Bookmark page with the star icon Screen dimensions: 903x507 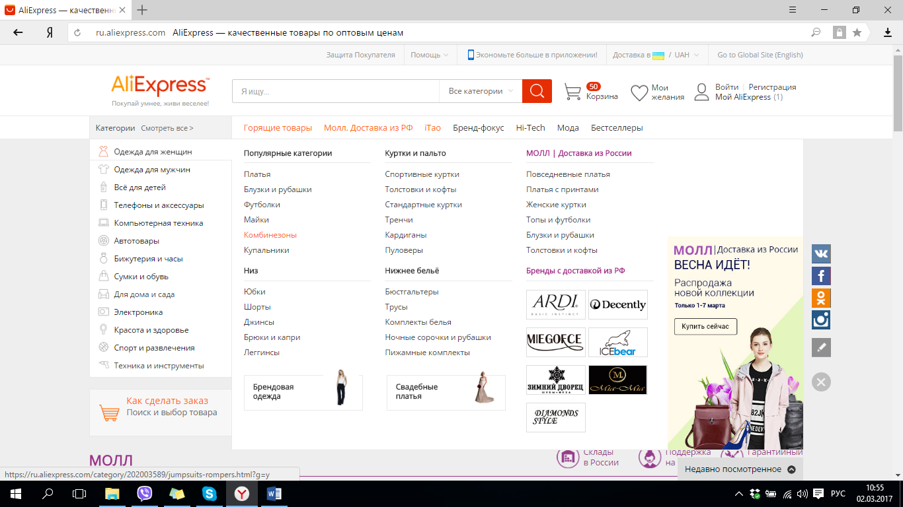[857, 32]
